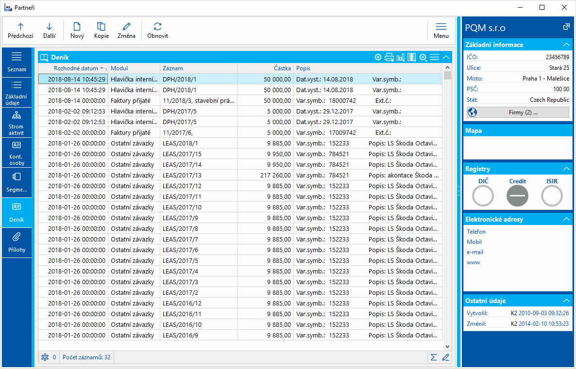Pop out the PQM s.r.o panel
The height and width of the screenshot is (369, 576).
[566, 27]
